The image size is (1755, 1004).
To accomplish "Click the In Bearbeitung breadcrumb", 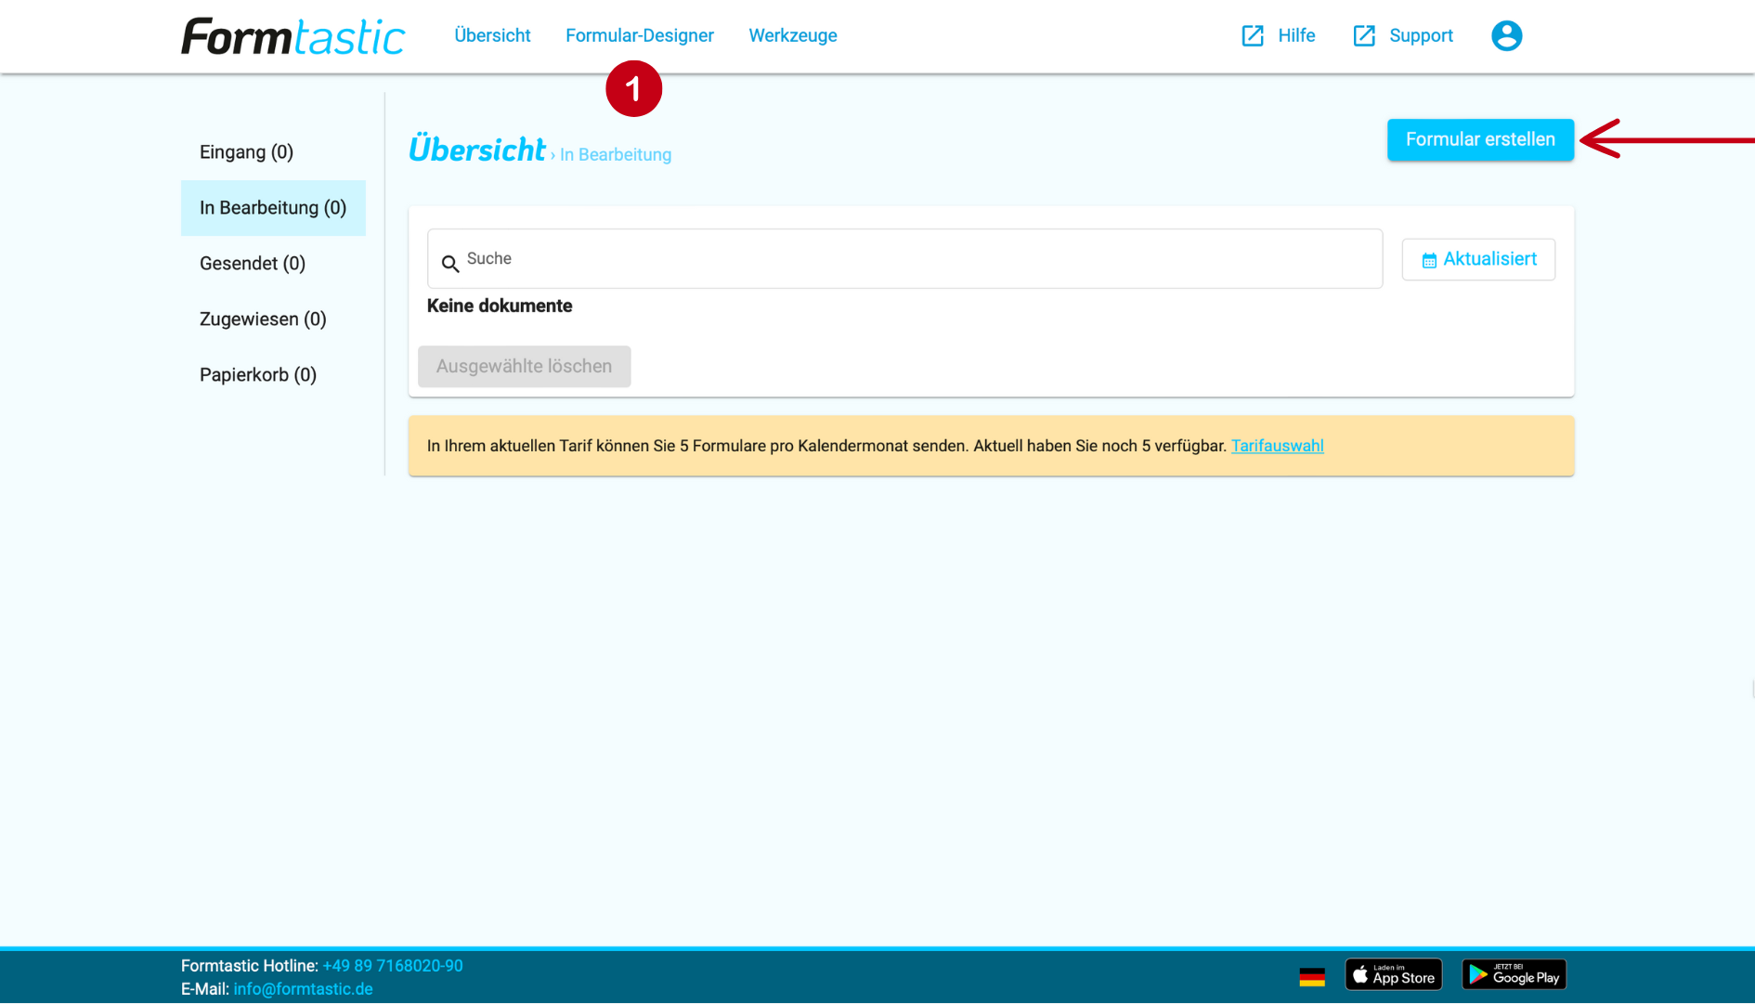I will 616,155.
